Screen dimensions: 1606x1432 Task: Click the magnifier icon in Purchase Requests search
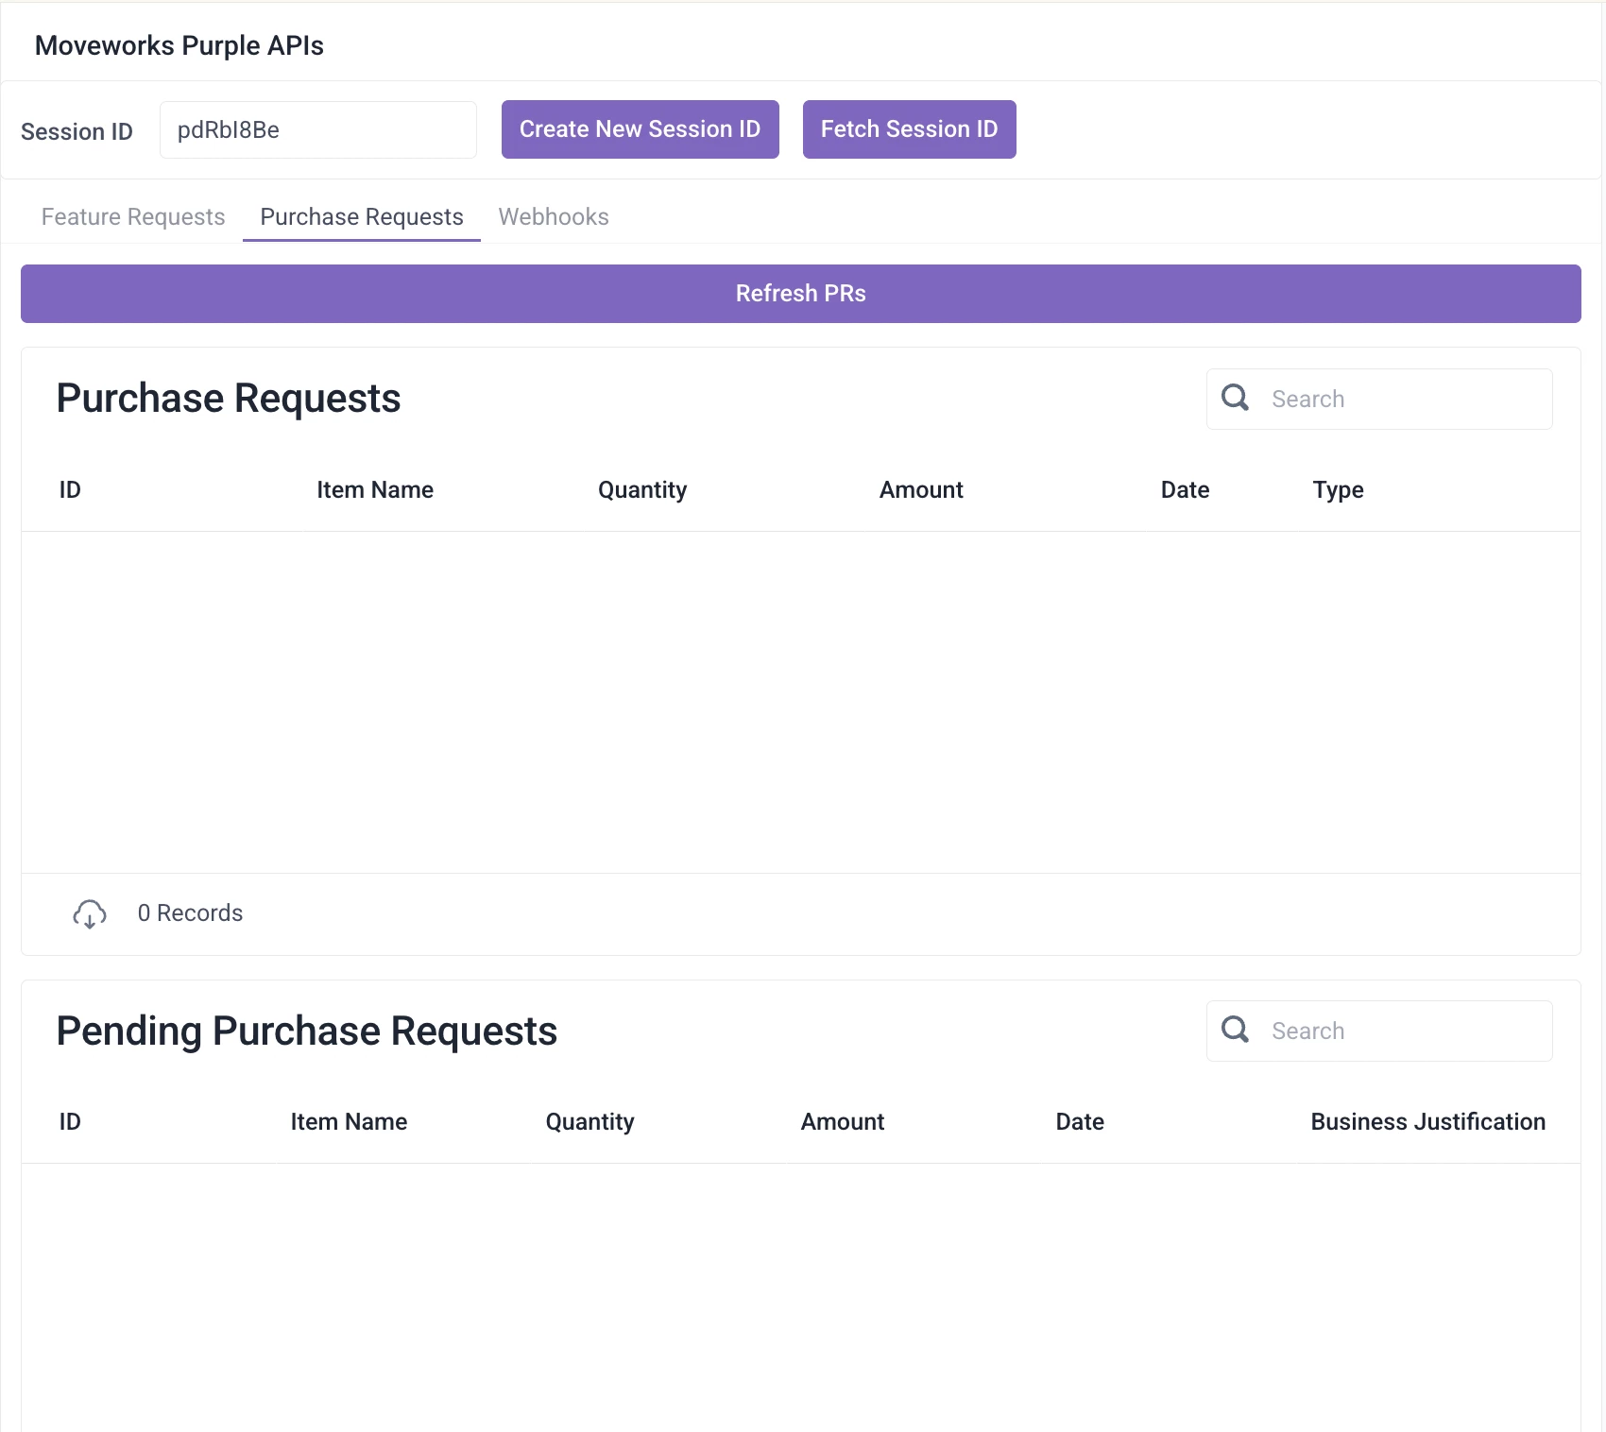tap(1235, 398)
